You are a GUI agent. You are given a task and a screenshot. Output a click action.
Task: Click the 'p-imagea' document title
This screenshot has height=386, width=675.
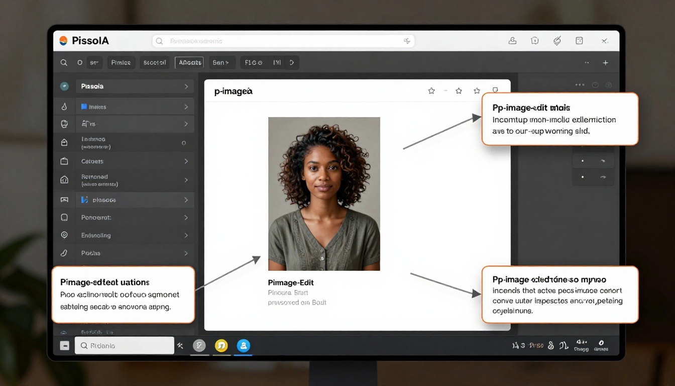click(x=233, y=91)
